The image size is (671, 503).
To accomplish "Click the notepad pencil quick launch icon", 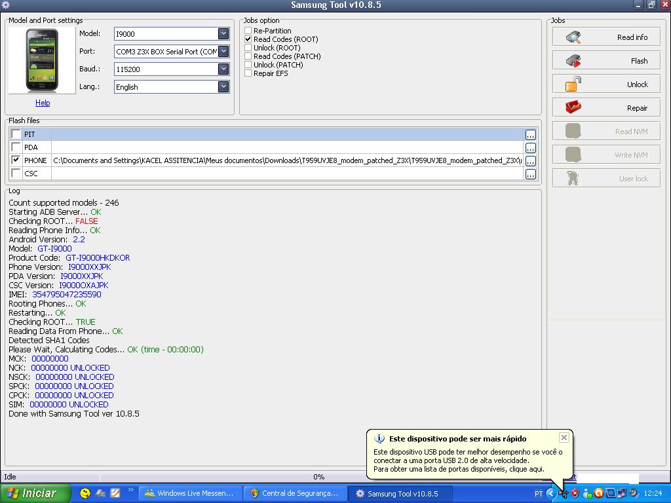I will [115, 493].
